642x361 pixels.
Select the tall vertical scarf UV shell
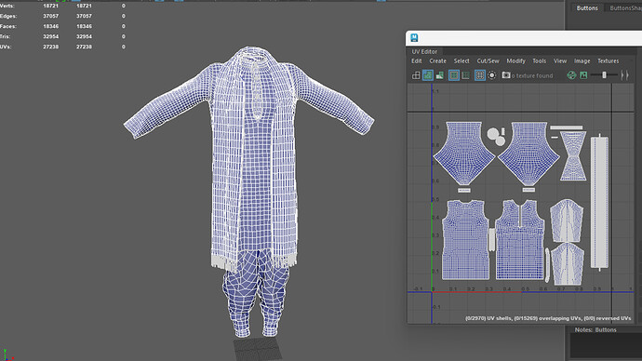(x=599, y=202)
